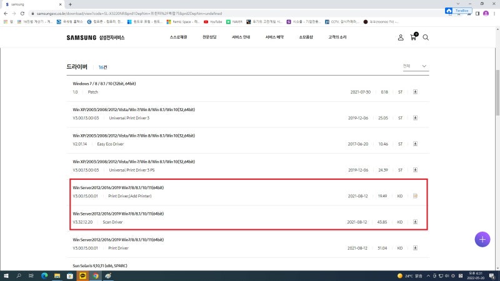The height and width of the screenshot is (281, 500).
Task: Open the notification center icon
Action: [492, 276]
